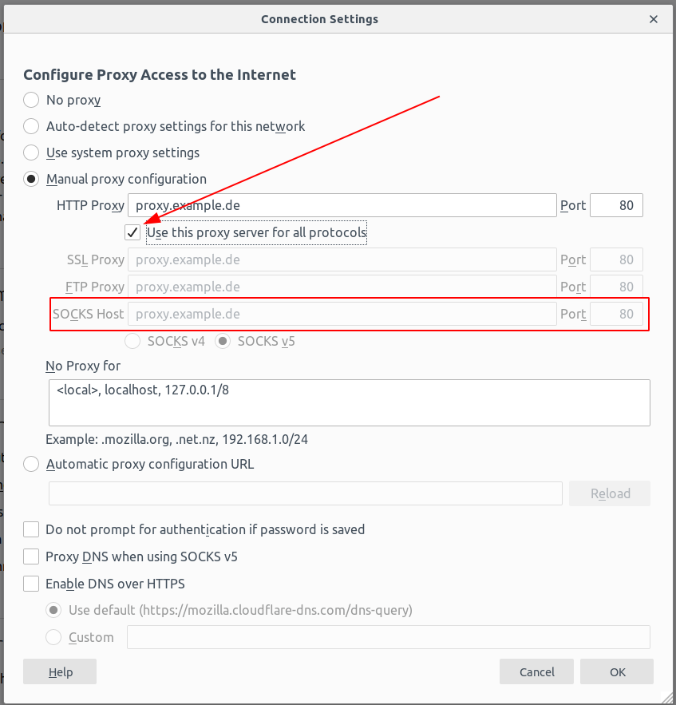Open the Help dialog

[59, 671]
